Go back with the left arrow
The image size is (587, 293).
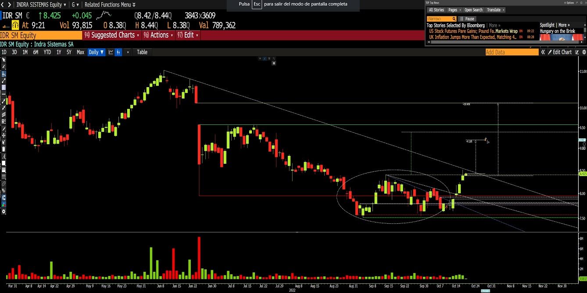click(x=3, y=4)
